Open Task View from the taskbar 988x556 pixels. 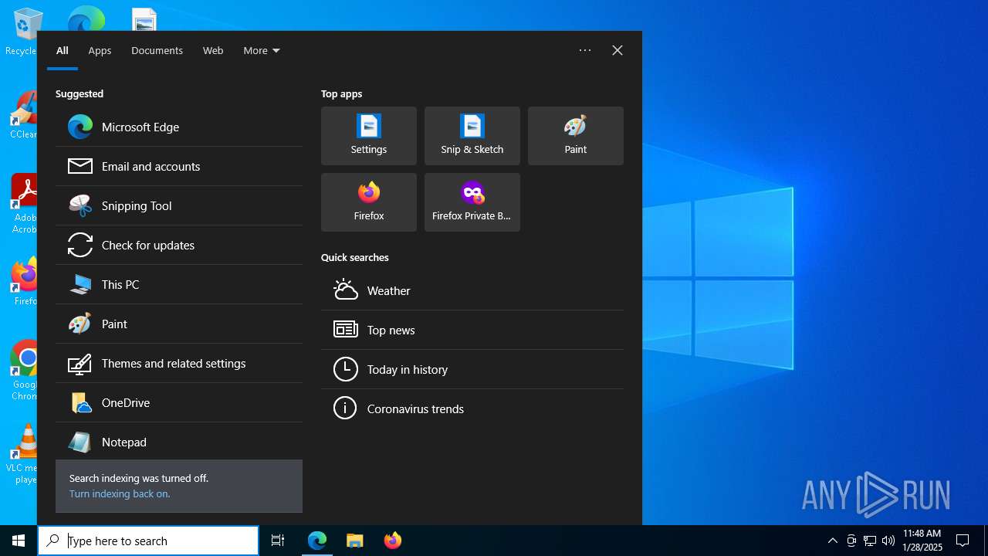(x=278, y=541)
